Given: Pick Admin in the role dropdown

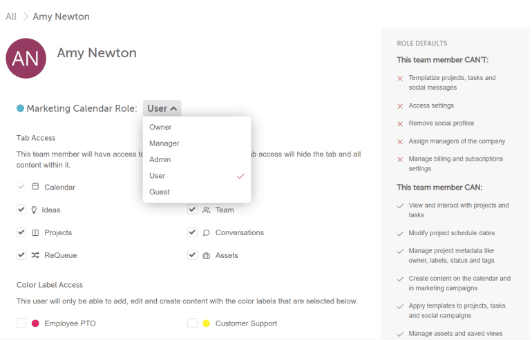Looking at the screenshot, I should click(160, 159).
